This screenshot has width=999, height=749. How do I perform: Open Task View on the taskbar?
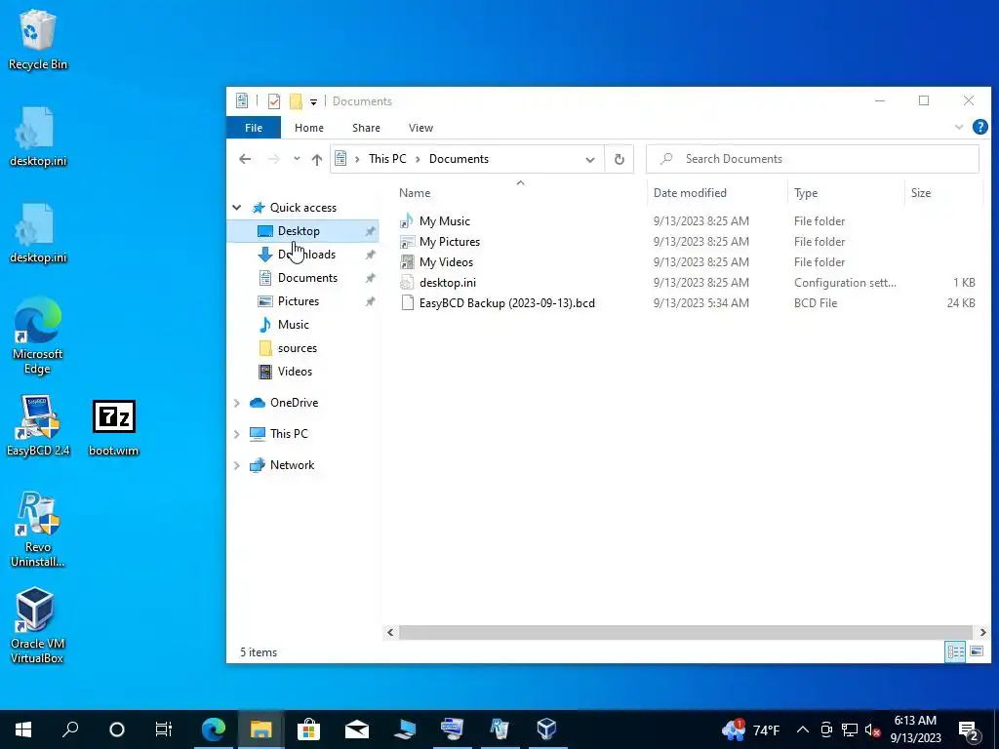pyautogui.click(x=164, y=729)
